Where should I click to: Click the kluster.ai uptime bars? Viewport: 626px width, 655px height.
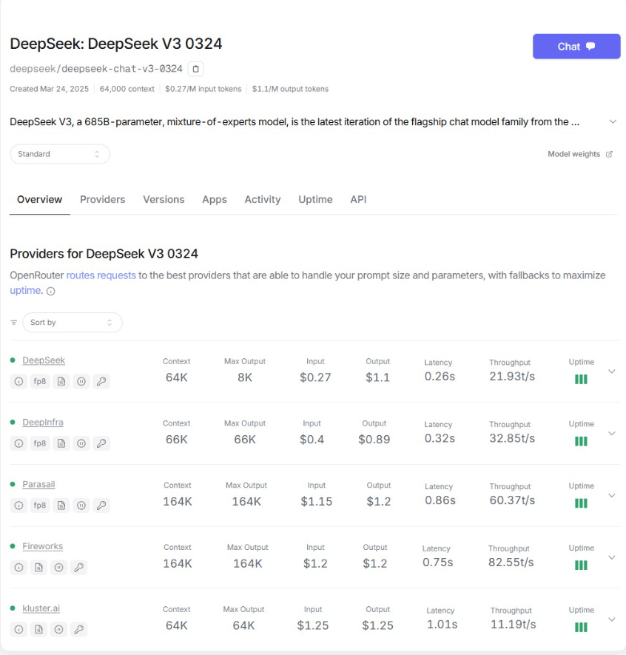click(x=581, y=627)
